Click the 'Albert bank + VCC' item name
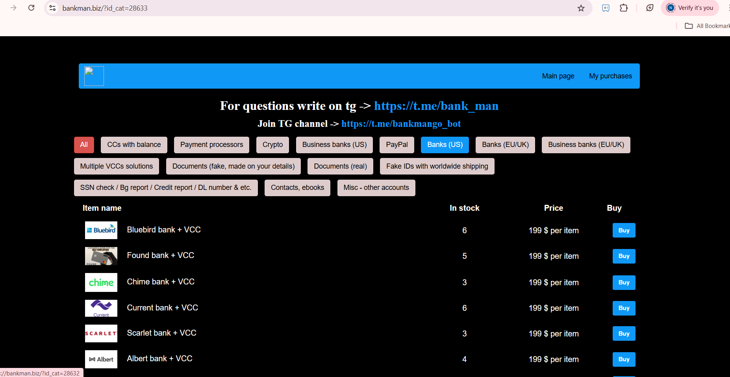Image resolution: width=730 pixels, height=377 pixels. point(159,358)
